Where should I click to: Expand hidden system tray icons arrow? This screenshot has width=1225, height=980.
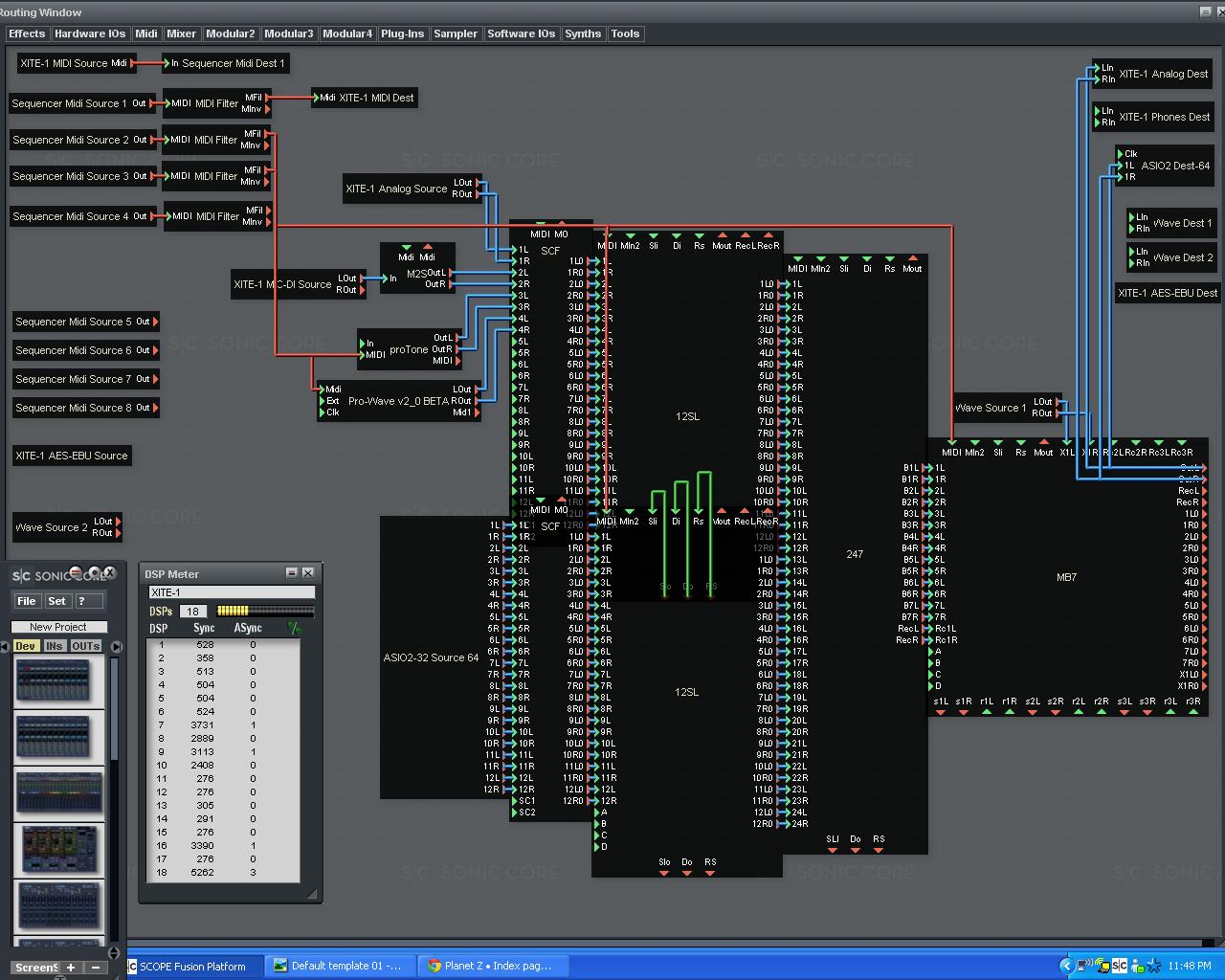tap(1067, 966)
